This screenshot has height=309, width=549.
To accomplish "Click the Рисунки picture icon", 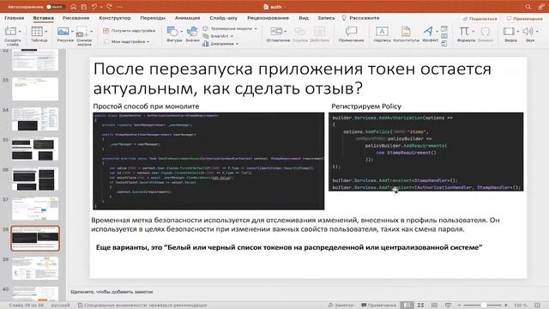I will 63,31.
